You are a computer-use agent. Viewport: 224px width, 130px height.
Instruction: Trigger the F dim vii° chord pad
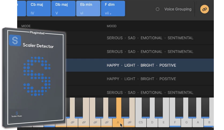click(x=113, y=8)
